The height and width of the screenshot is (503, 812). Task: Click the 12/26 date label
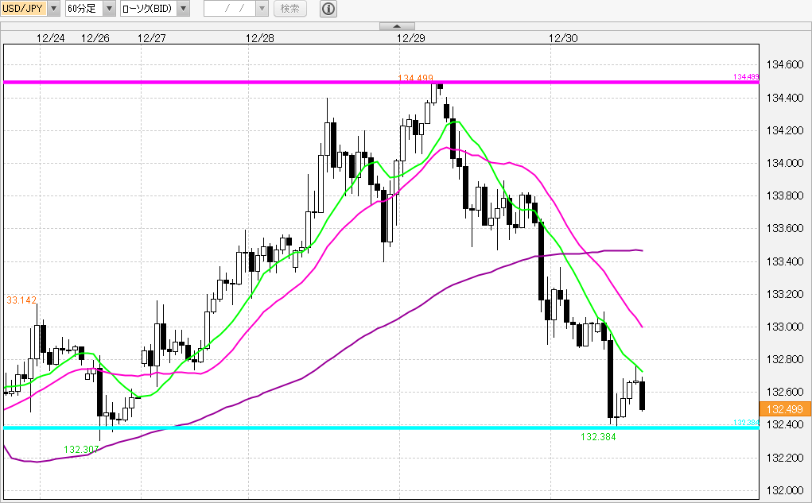click(95, 38)
